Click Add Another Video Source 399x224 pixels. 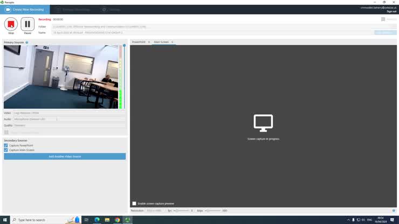point(65,157)
